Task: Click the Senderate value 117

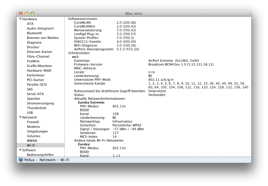Action: (x=115, y=133)
